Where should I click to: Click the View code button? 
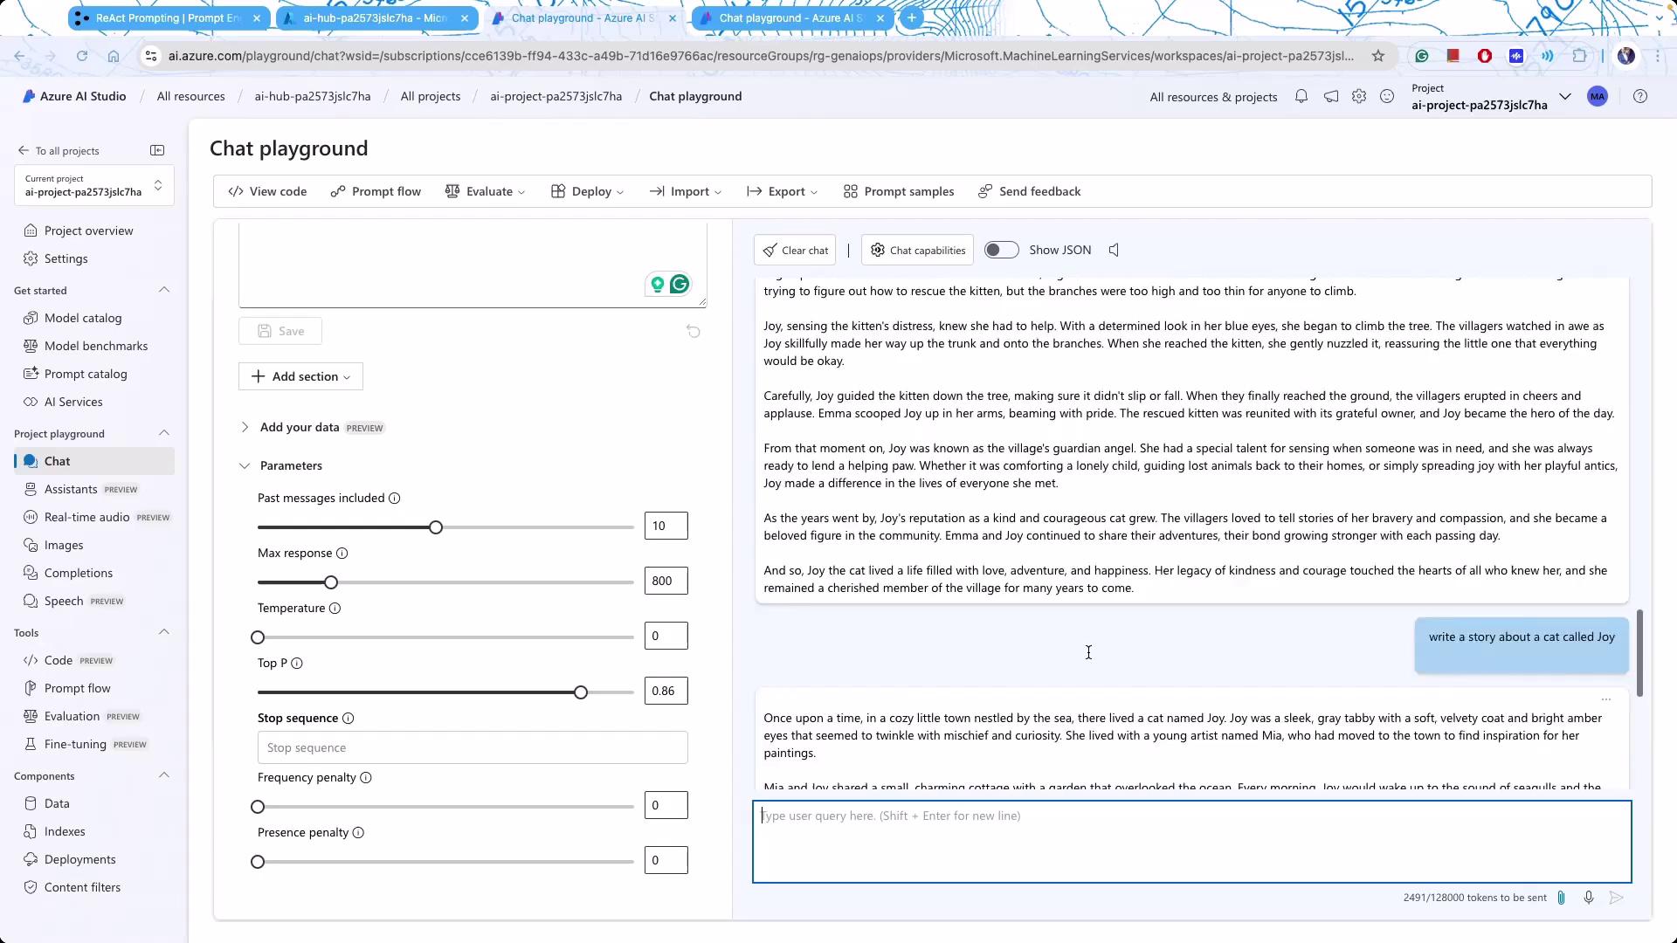pyautogui.click(x=267, y=191)
